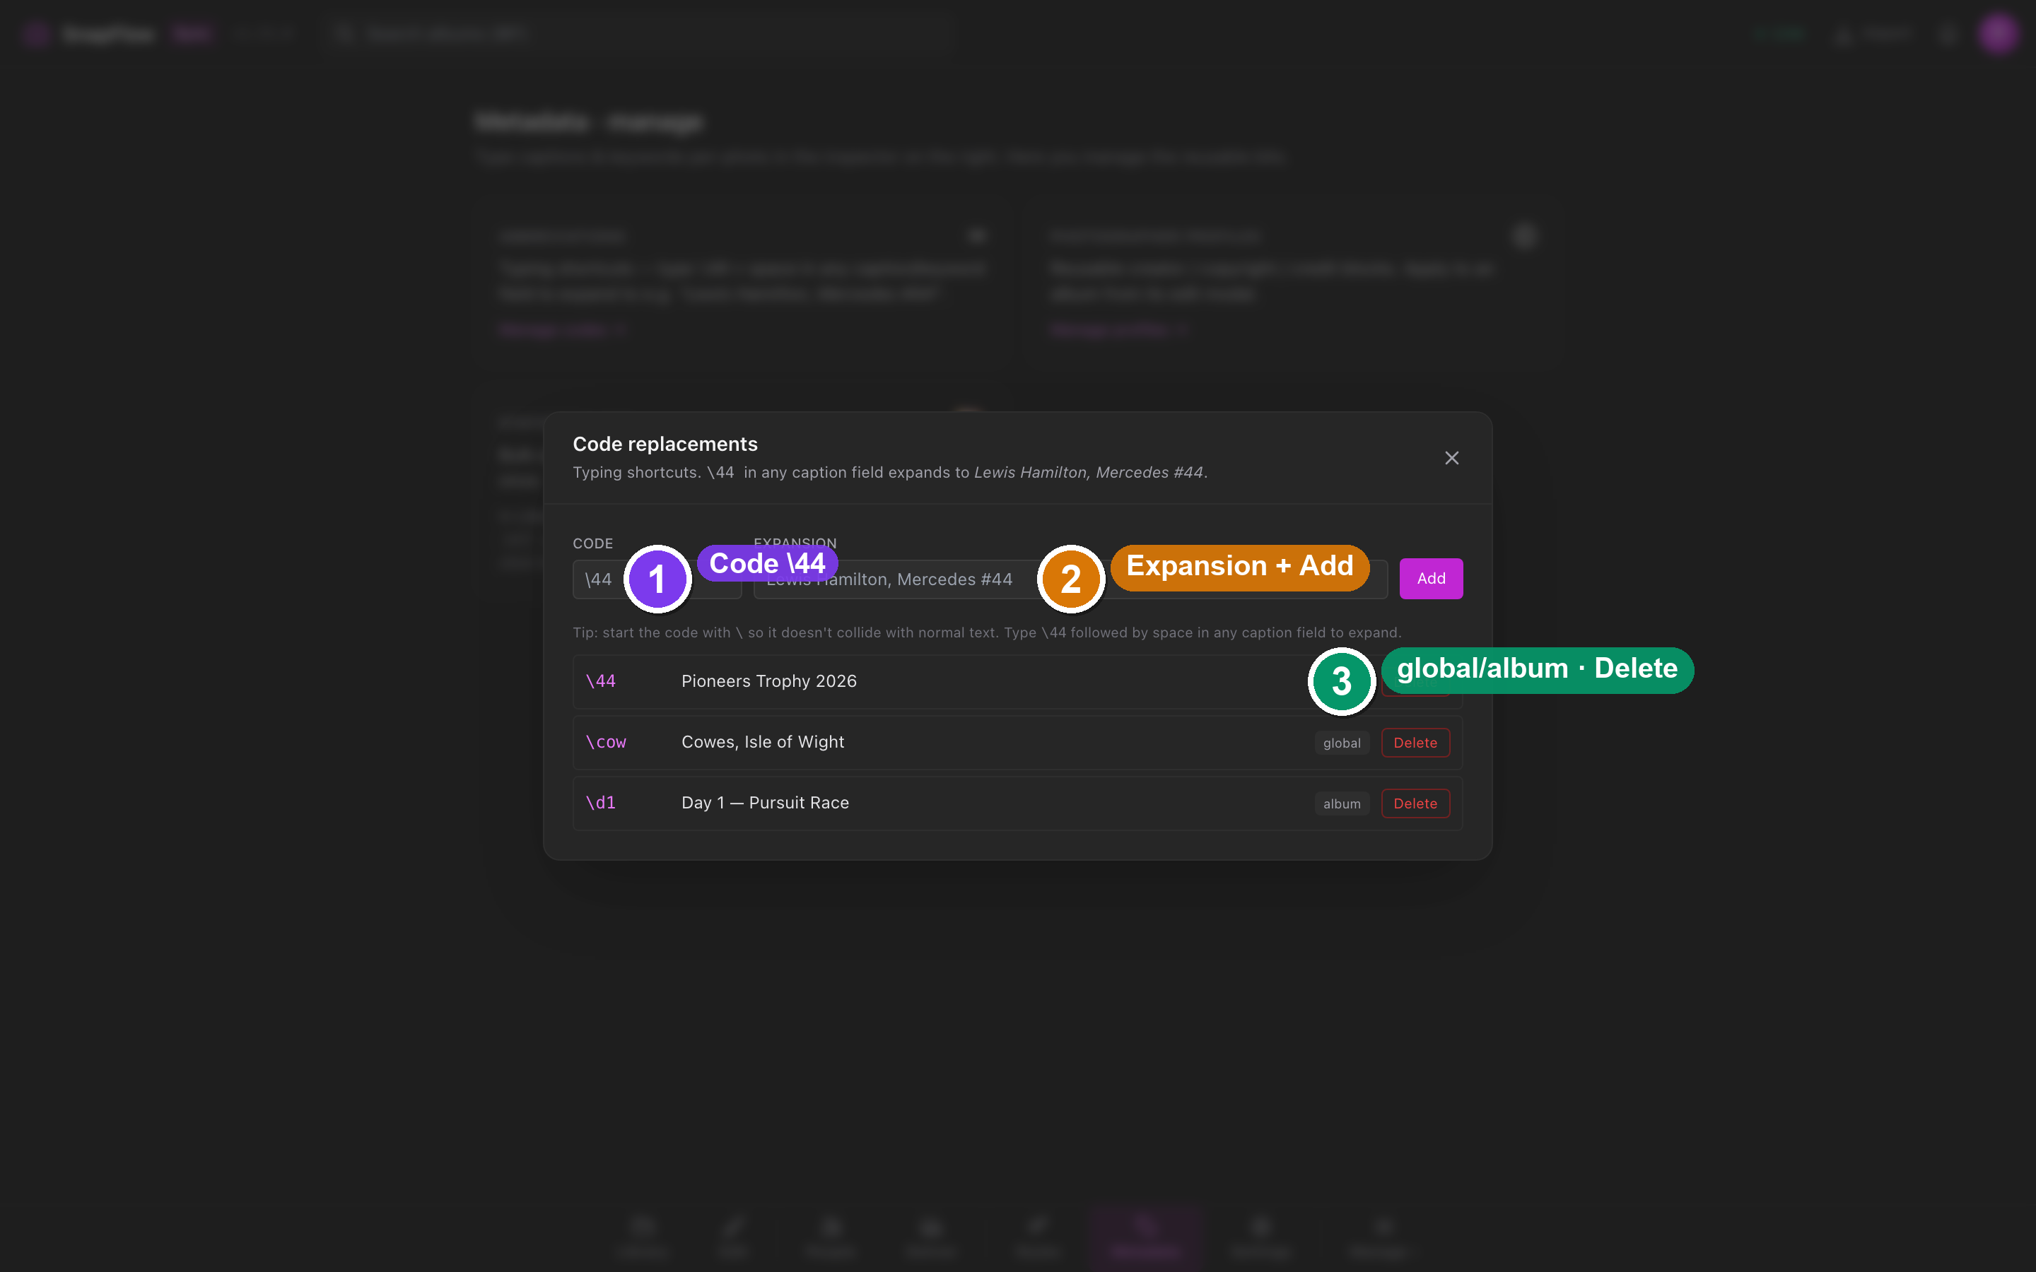Click the album badge on the \d1 row
2036x1272 pixels.
pos(1342,803)
